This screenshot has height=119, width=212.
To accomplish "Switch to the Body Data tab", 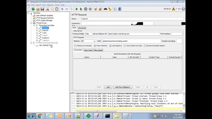I will [88, 50].
